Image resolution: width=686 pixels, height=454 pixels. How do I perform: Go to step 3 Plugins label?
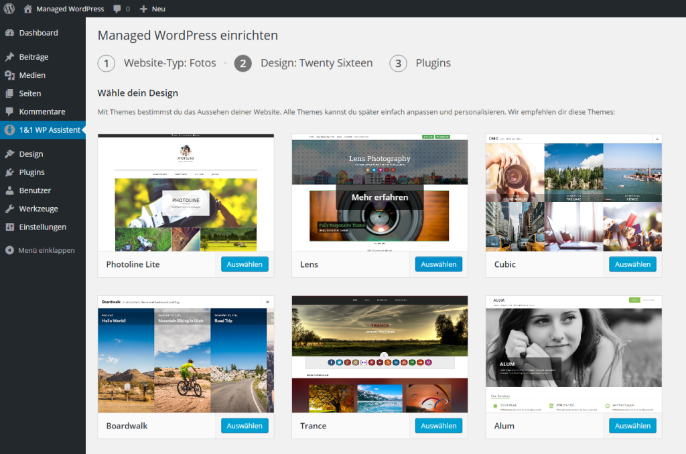[x=433, y=63]
